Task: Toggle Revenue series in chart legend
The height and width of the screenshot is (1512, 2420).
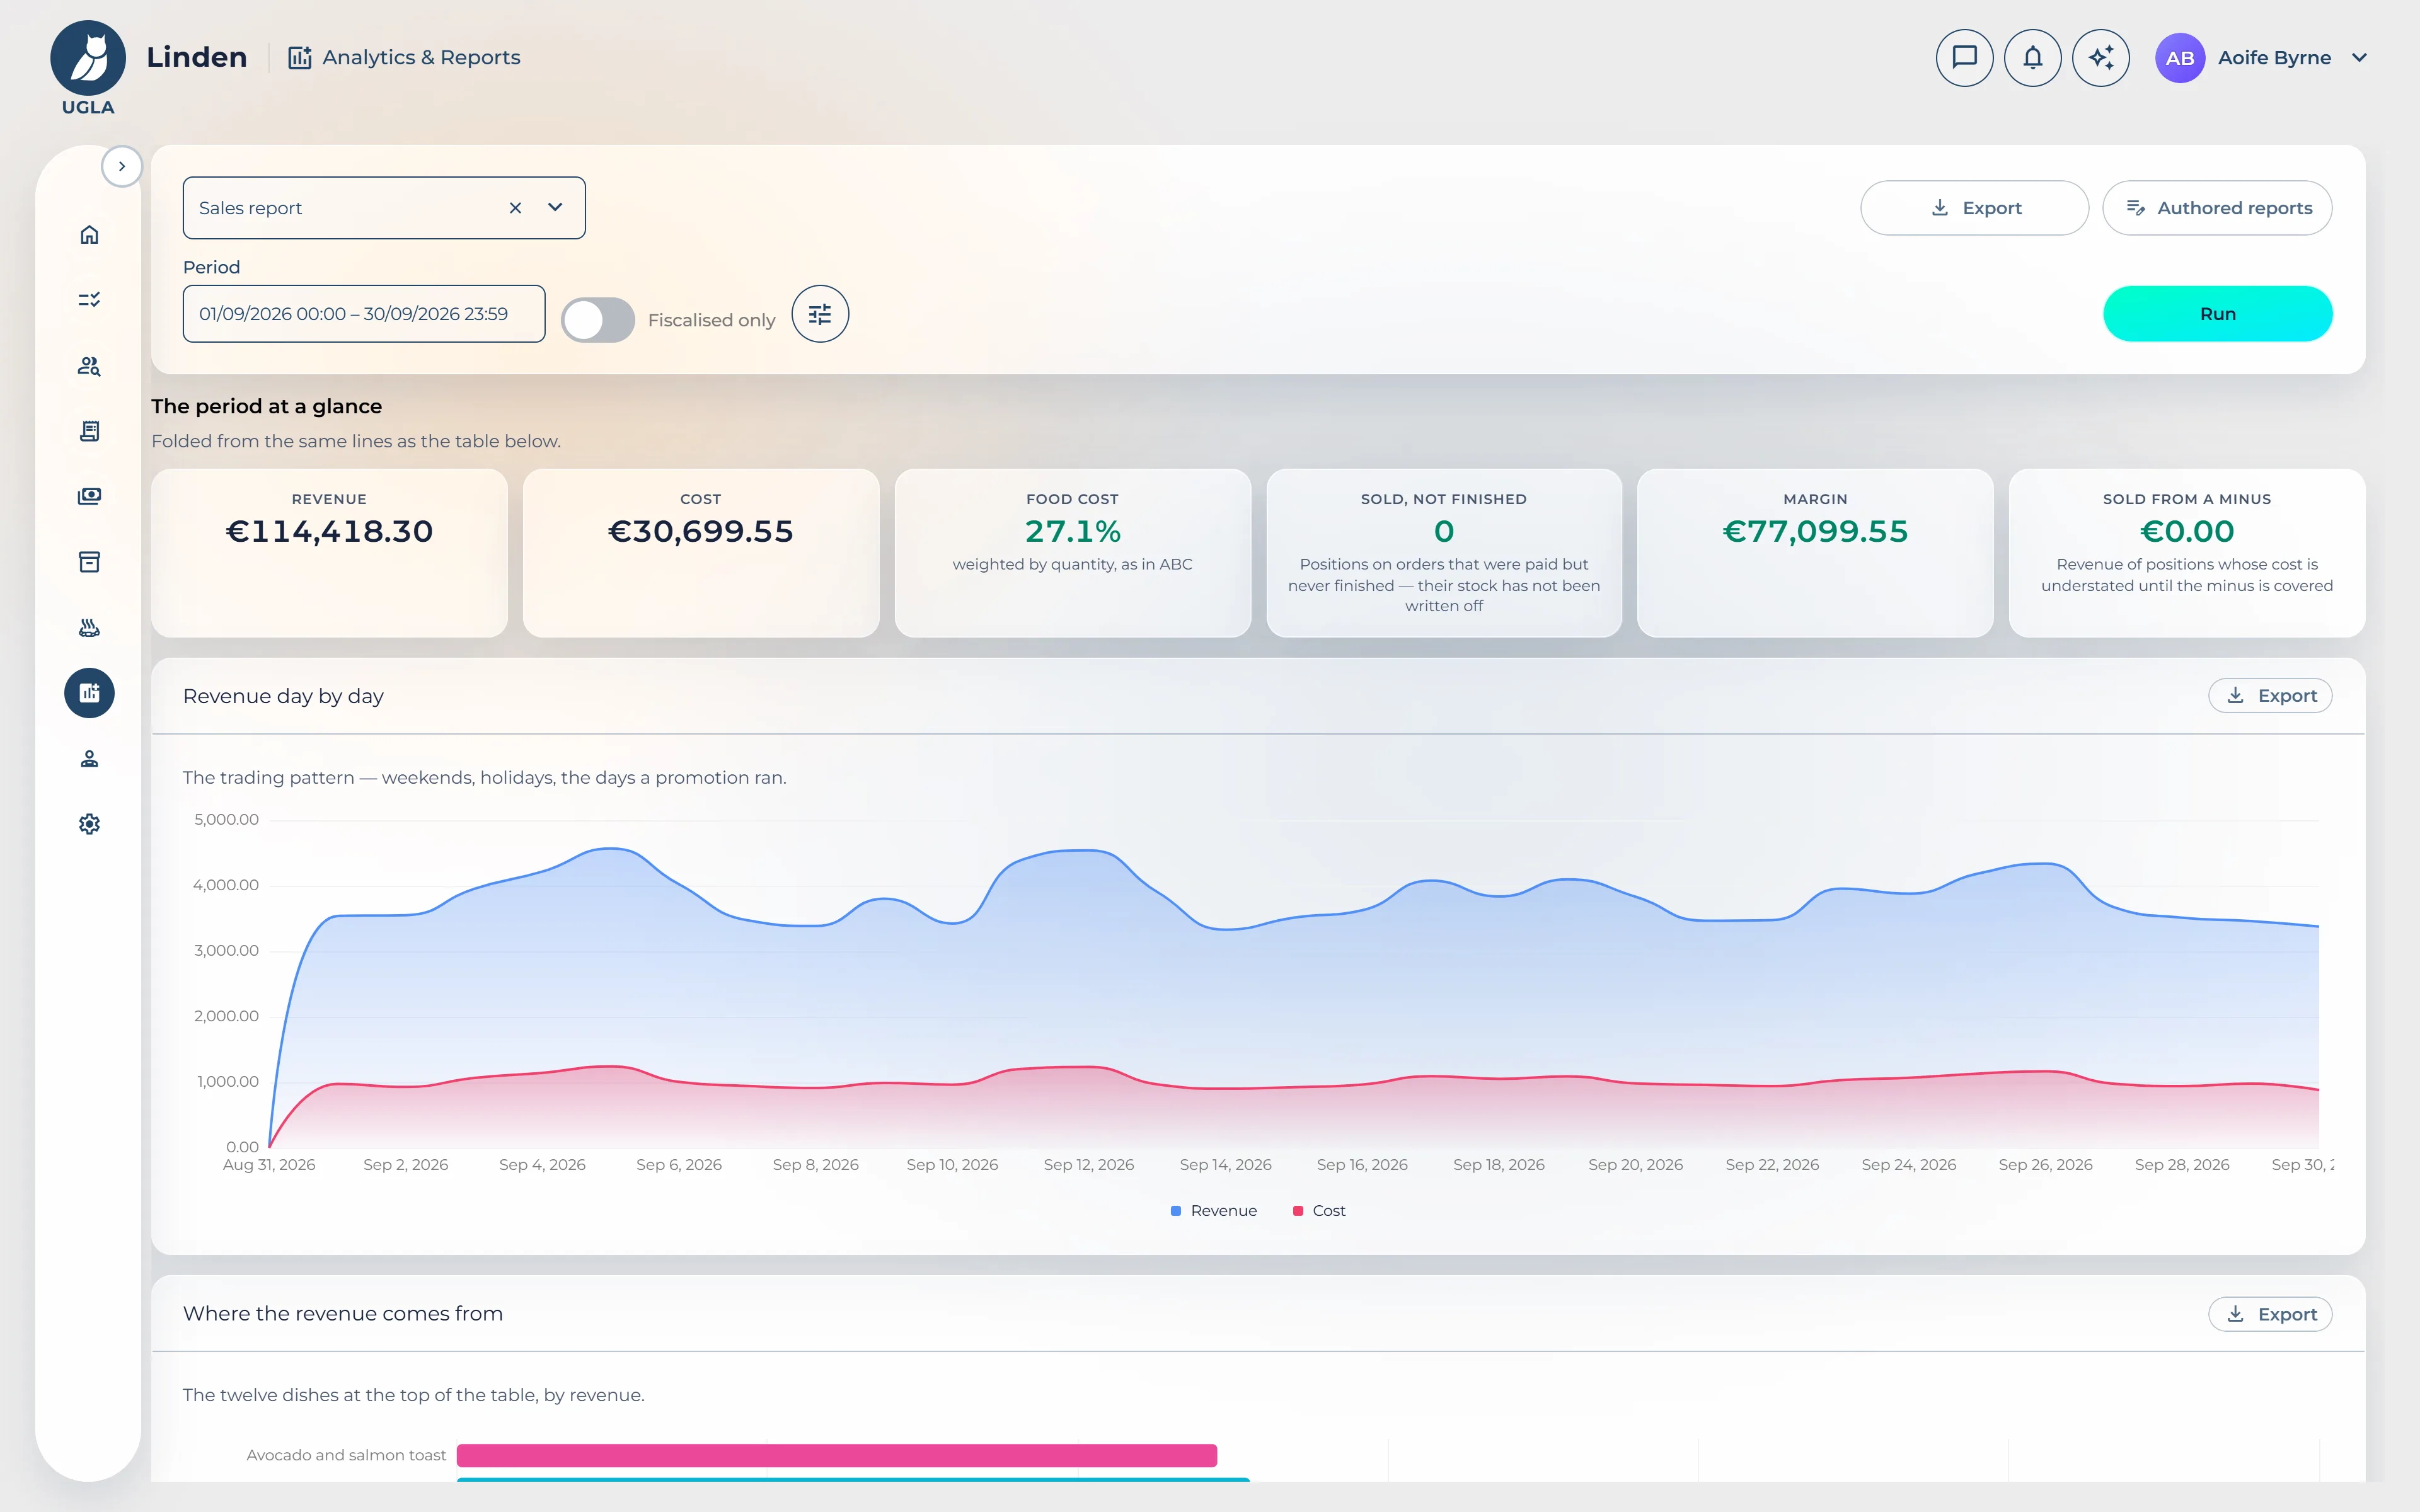Action: (1213, 1210)
